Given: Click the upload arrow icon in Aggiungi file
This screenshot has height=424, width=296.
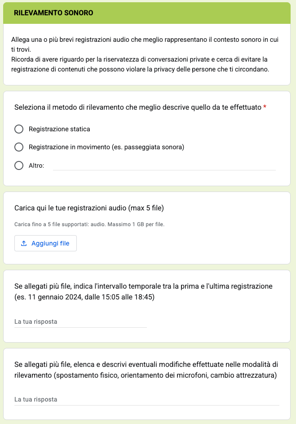Looking at the screenshot, I should point(24,243).
